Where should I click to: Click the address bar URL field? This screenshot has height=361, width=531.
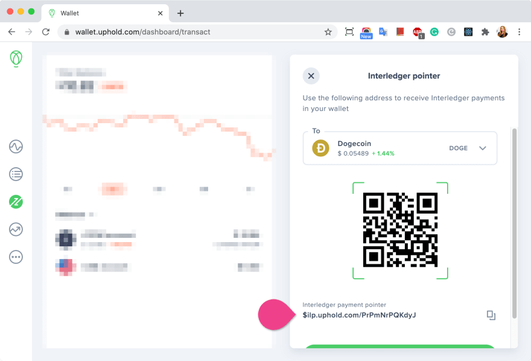pos(197,32)
